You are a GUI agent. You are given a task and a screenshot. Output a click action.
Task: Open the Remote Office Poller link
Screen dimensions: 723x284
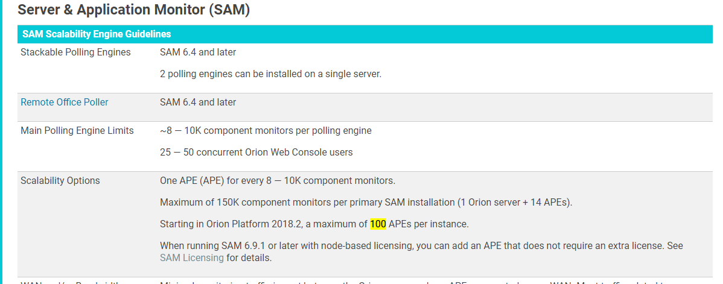[x=65, y=103]
